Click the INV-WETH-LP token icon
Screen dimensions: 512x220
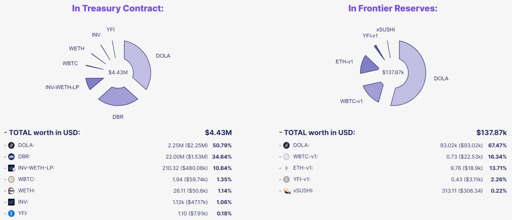point(11,168)
